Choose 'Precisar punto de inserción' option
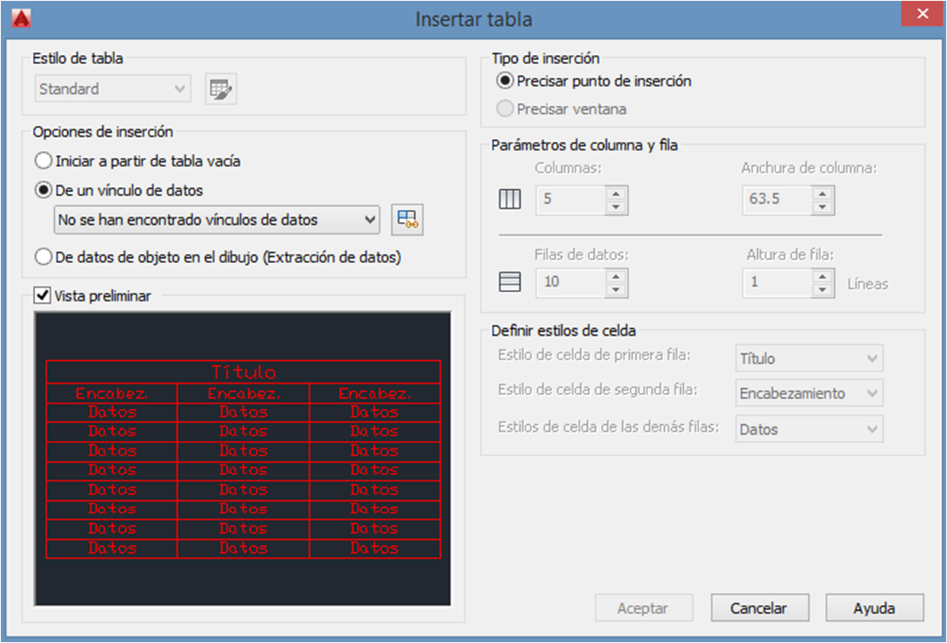 (505, 81)
